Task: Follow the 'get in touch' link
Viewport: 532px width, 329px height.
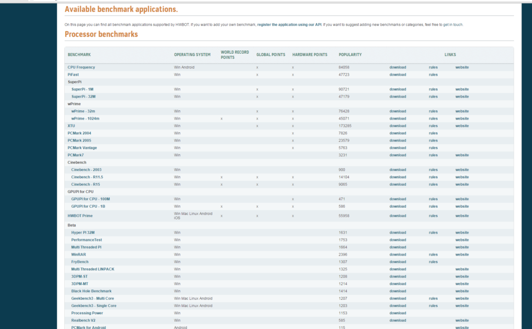Action: [452, 25]
